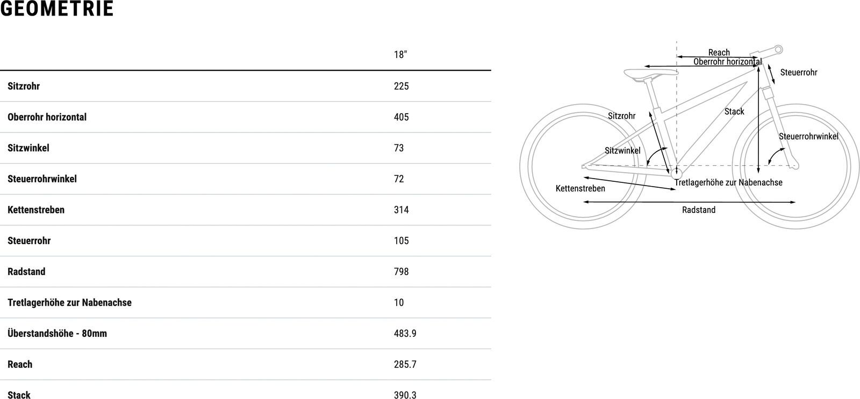
Task: Select the Steuerrohr row label in table
Action: (29, 241)
